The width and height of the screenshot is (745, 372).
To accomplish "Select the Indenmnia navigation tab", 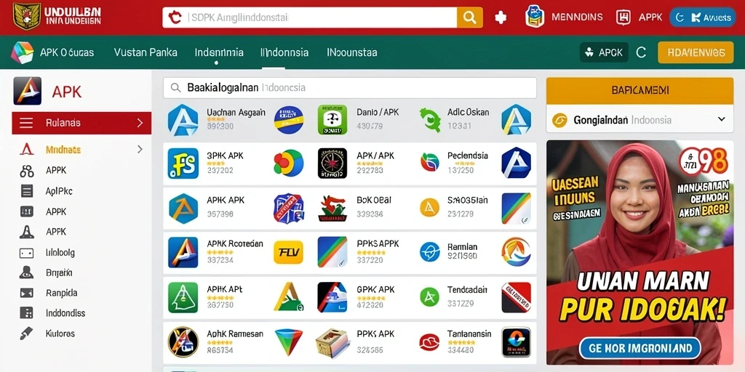I will (x=219, y=52).
